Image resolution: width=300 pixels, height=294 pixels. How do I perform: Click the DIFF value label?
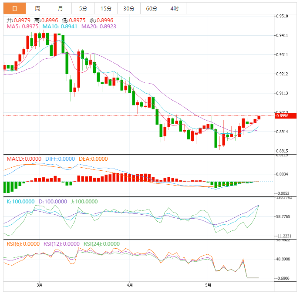60,159
